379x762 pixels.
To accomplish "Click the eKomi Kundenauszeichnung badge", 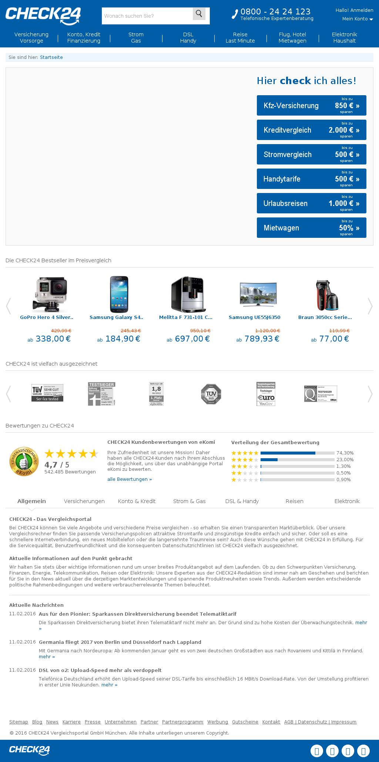I will pos(24,461).
